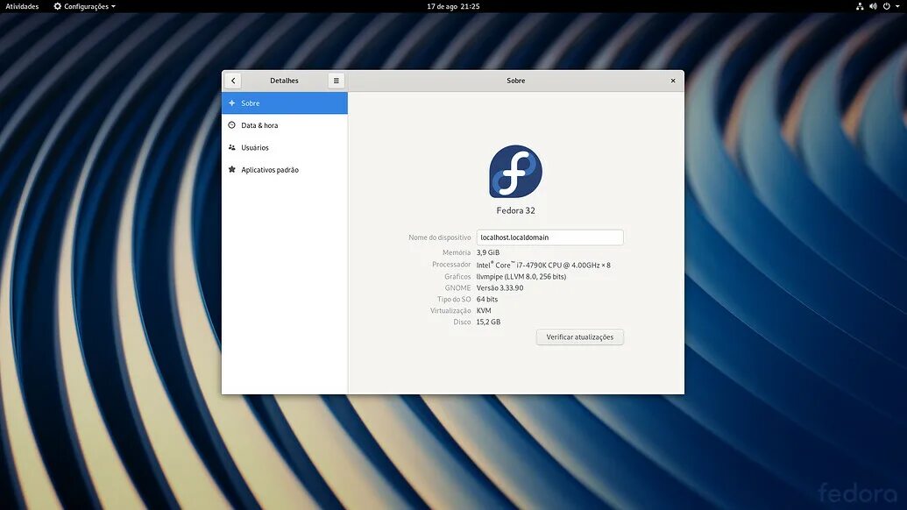Click the processor text Intel Core i7-4790K
This screenshot has height=510, width=907.
(543, 265)
